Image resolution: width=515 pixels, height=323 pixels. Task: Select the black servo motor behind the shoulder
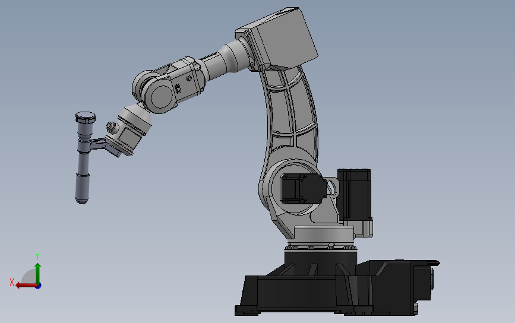pos(355,194)
